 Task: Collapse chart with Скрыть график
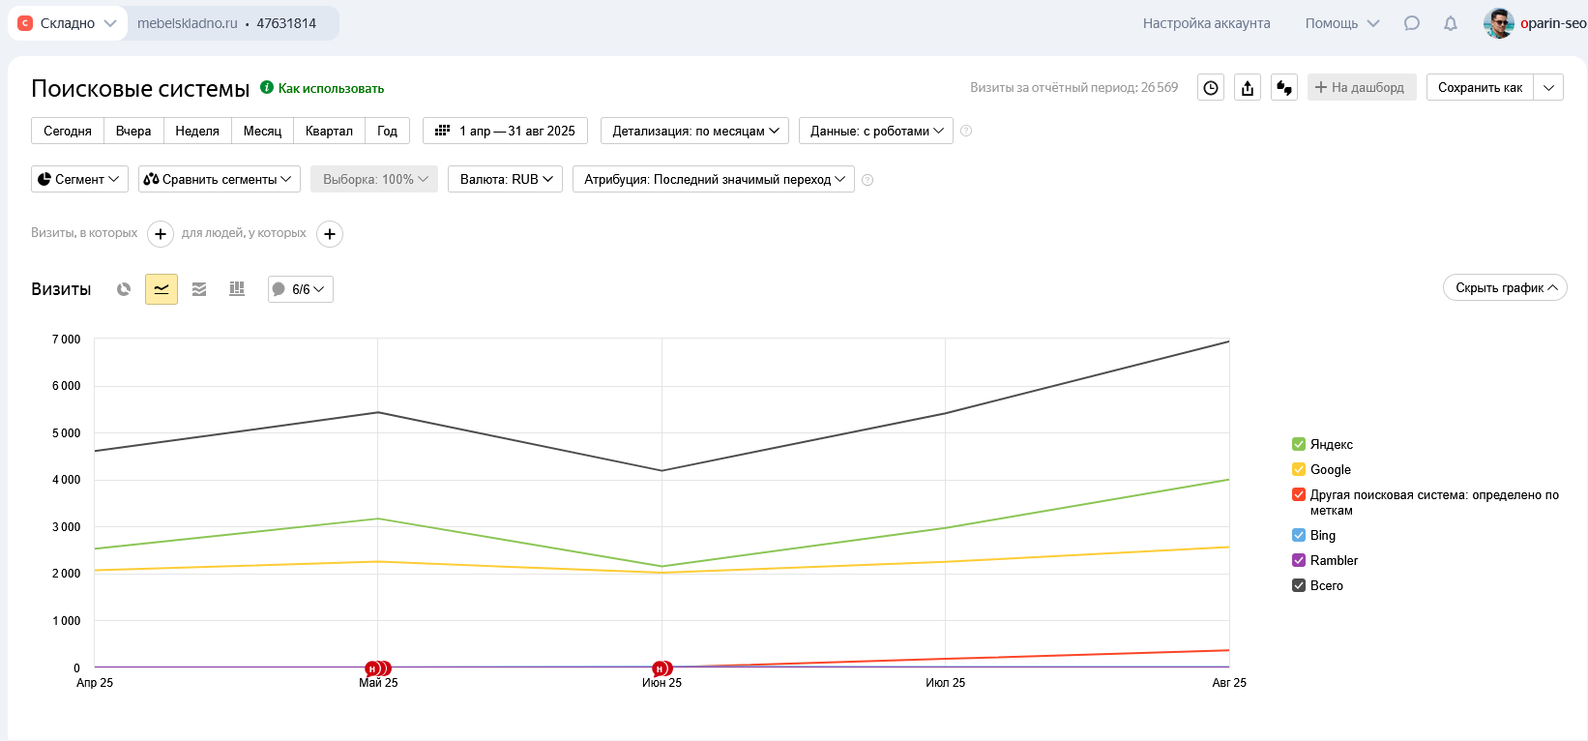tap(1505, 288)
